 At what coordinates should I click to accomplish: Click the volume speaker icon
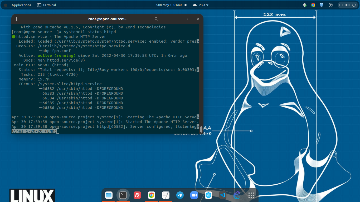[x=347, y=5]
